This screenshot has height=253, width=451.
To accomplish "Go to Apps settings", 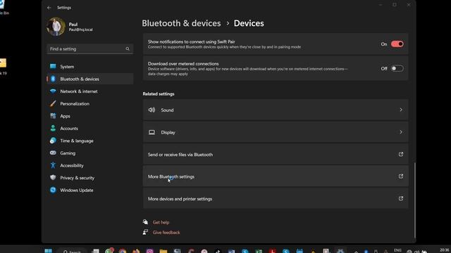I will pos(89,116).
